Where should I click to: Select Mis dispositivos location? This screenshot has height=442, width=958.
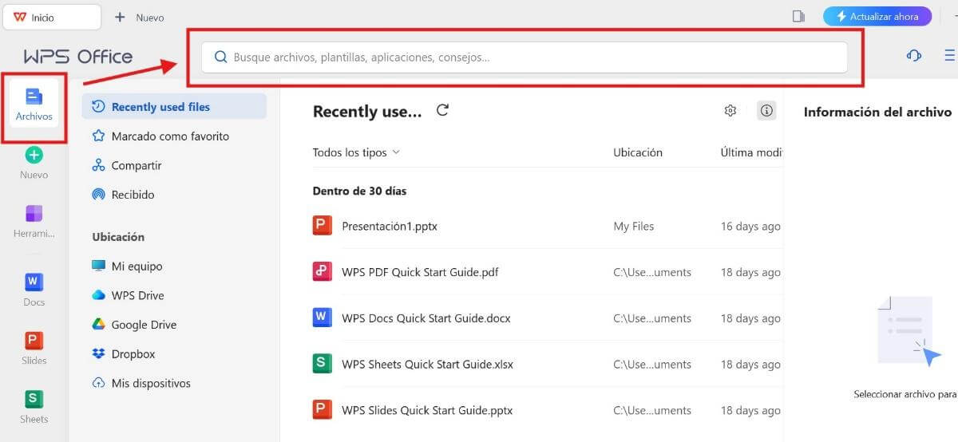pos(151,383)
